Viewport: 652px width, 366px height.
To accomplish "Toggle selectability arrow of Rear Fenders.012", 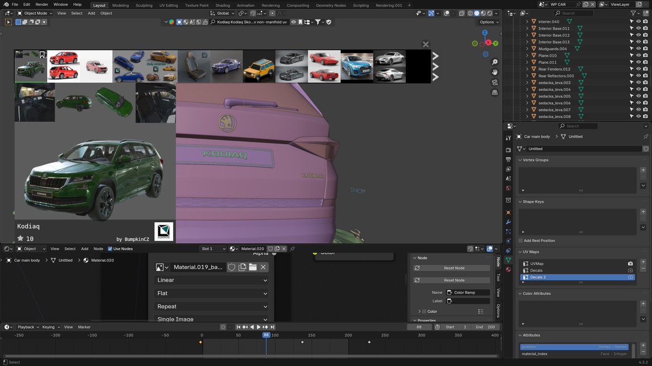I will [x=631, y=69].
